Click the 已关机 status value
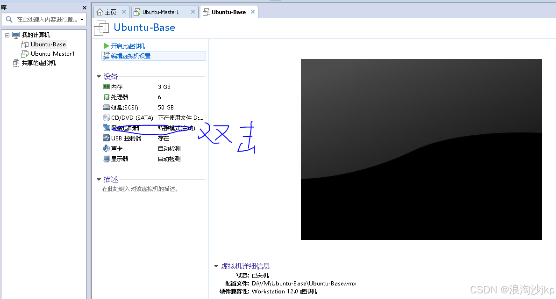The image size is (556, 299). pos(260,275)
